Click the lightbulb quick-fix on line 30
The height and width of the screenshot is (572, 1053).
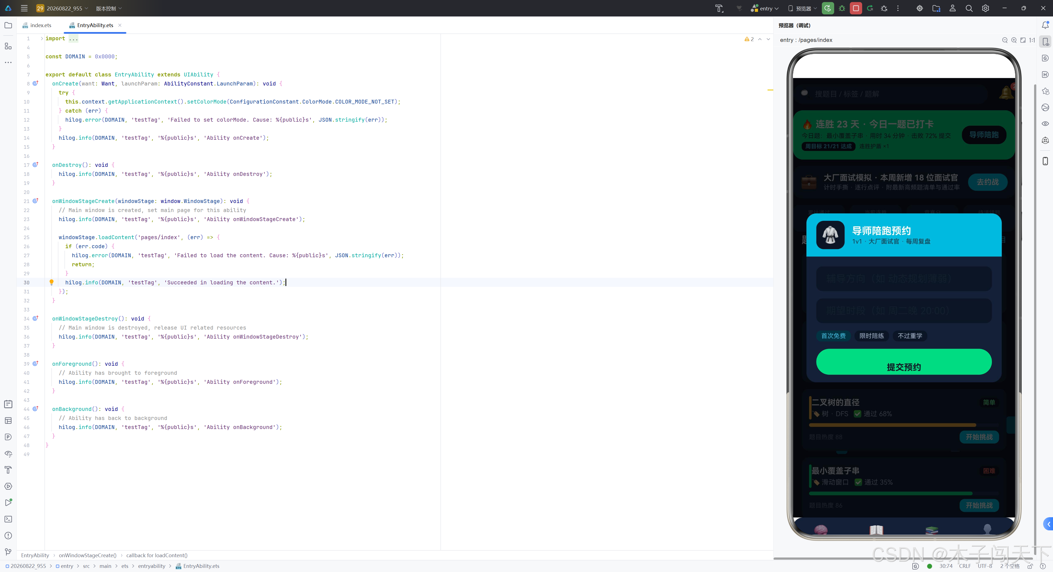[x=52, y=282]
